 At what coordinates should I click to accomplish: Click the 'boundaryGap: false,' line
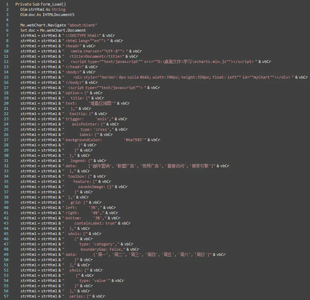tap(80, 249)
